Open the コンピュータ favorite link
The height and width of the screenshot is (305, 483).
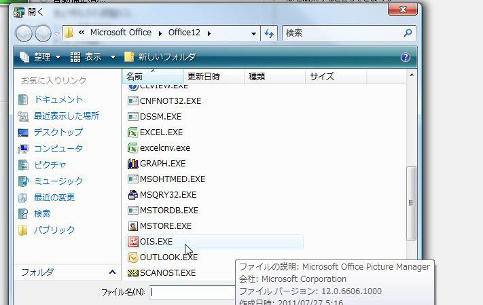pos(58,149)
